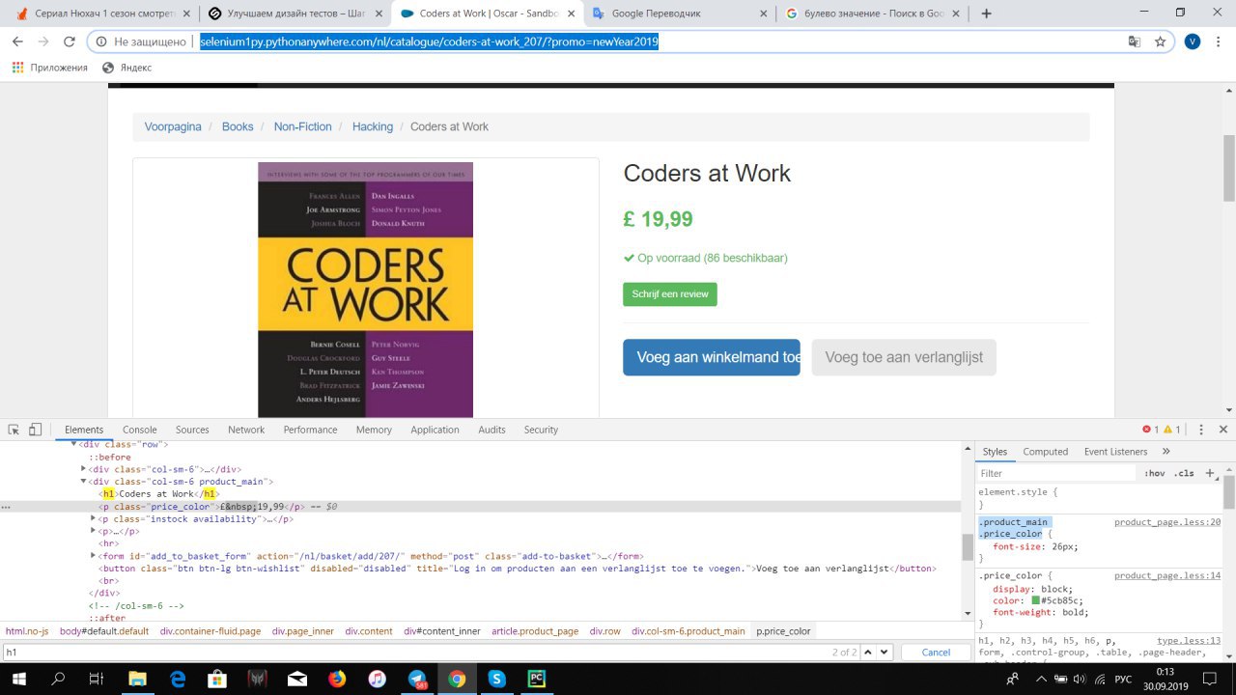
Task: Click the Coders at Work cover image
Action: point(366,290)
